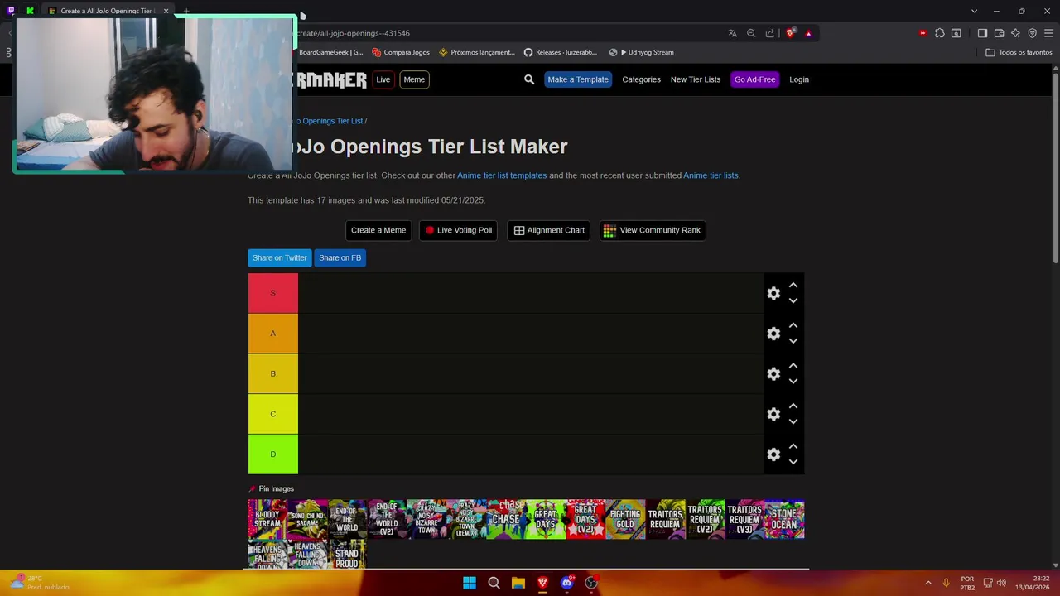Start a Live Voting Poll

click(458, 230)
